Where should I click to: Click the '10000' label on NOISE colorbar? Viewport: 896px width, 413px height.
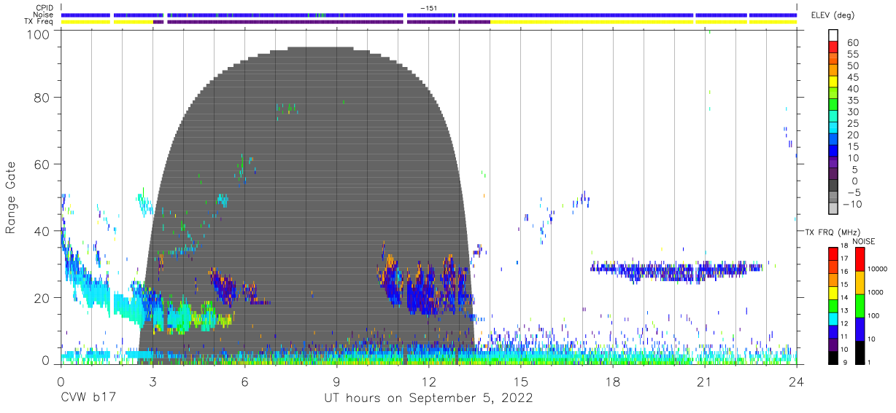878,269
